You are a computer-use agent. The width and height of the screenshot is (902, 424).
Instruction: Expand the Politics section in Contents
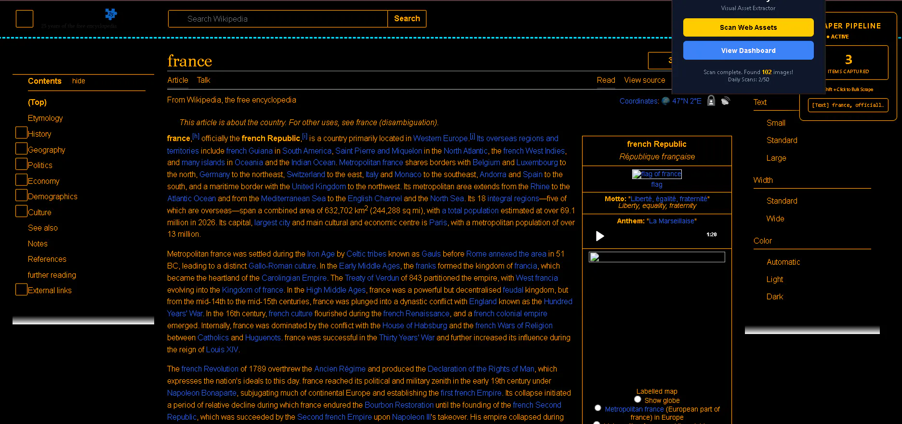[21, 164]
